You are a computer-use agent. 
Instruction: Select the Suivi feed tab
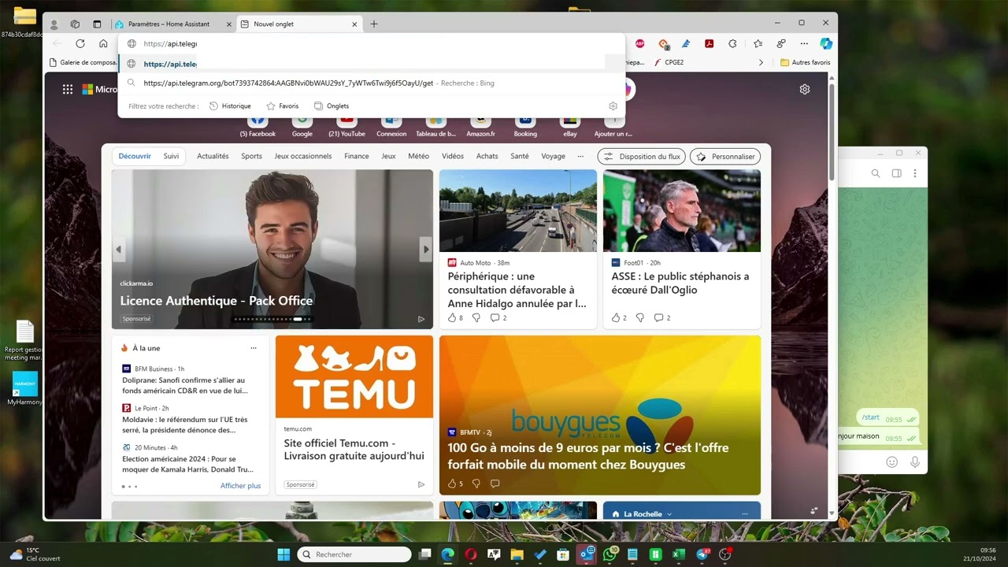[171, 156]
